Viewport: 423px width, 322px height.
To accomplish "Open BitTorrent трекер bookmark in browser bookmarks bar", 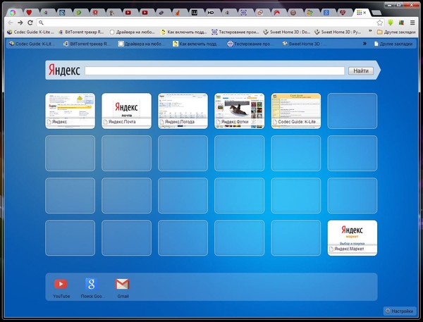I will (x=81, y=32).
